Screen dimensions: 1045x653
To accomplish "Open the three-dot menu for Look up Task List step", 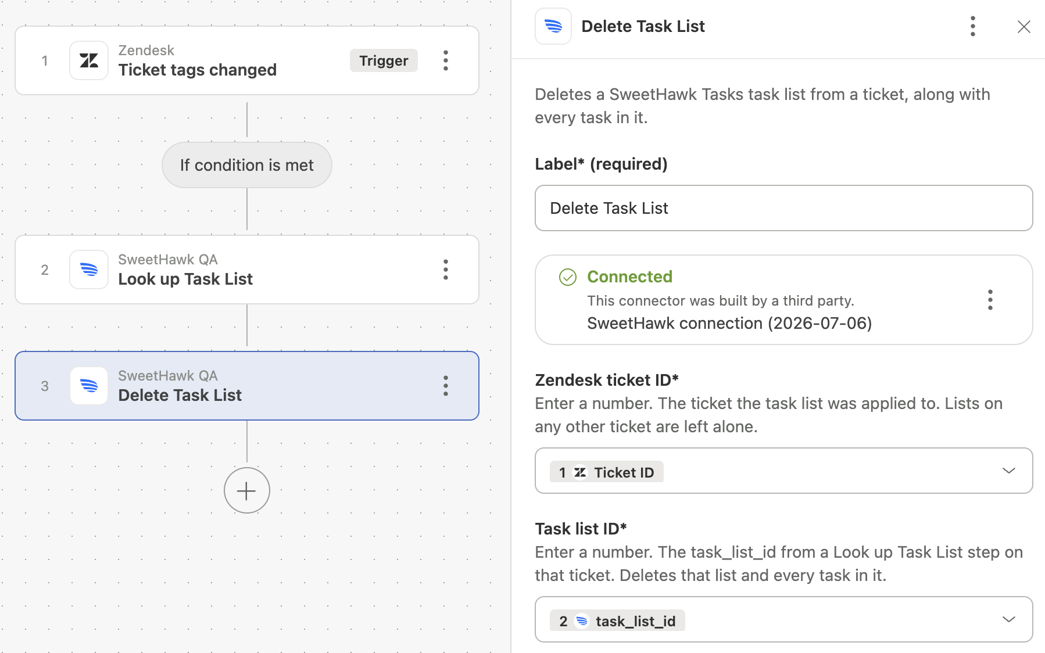I will coord(446,270).
